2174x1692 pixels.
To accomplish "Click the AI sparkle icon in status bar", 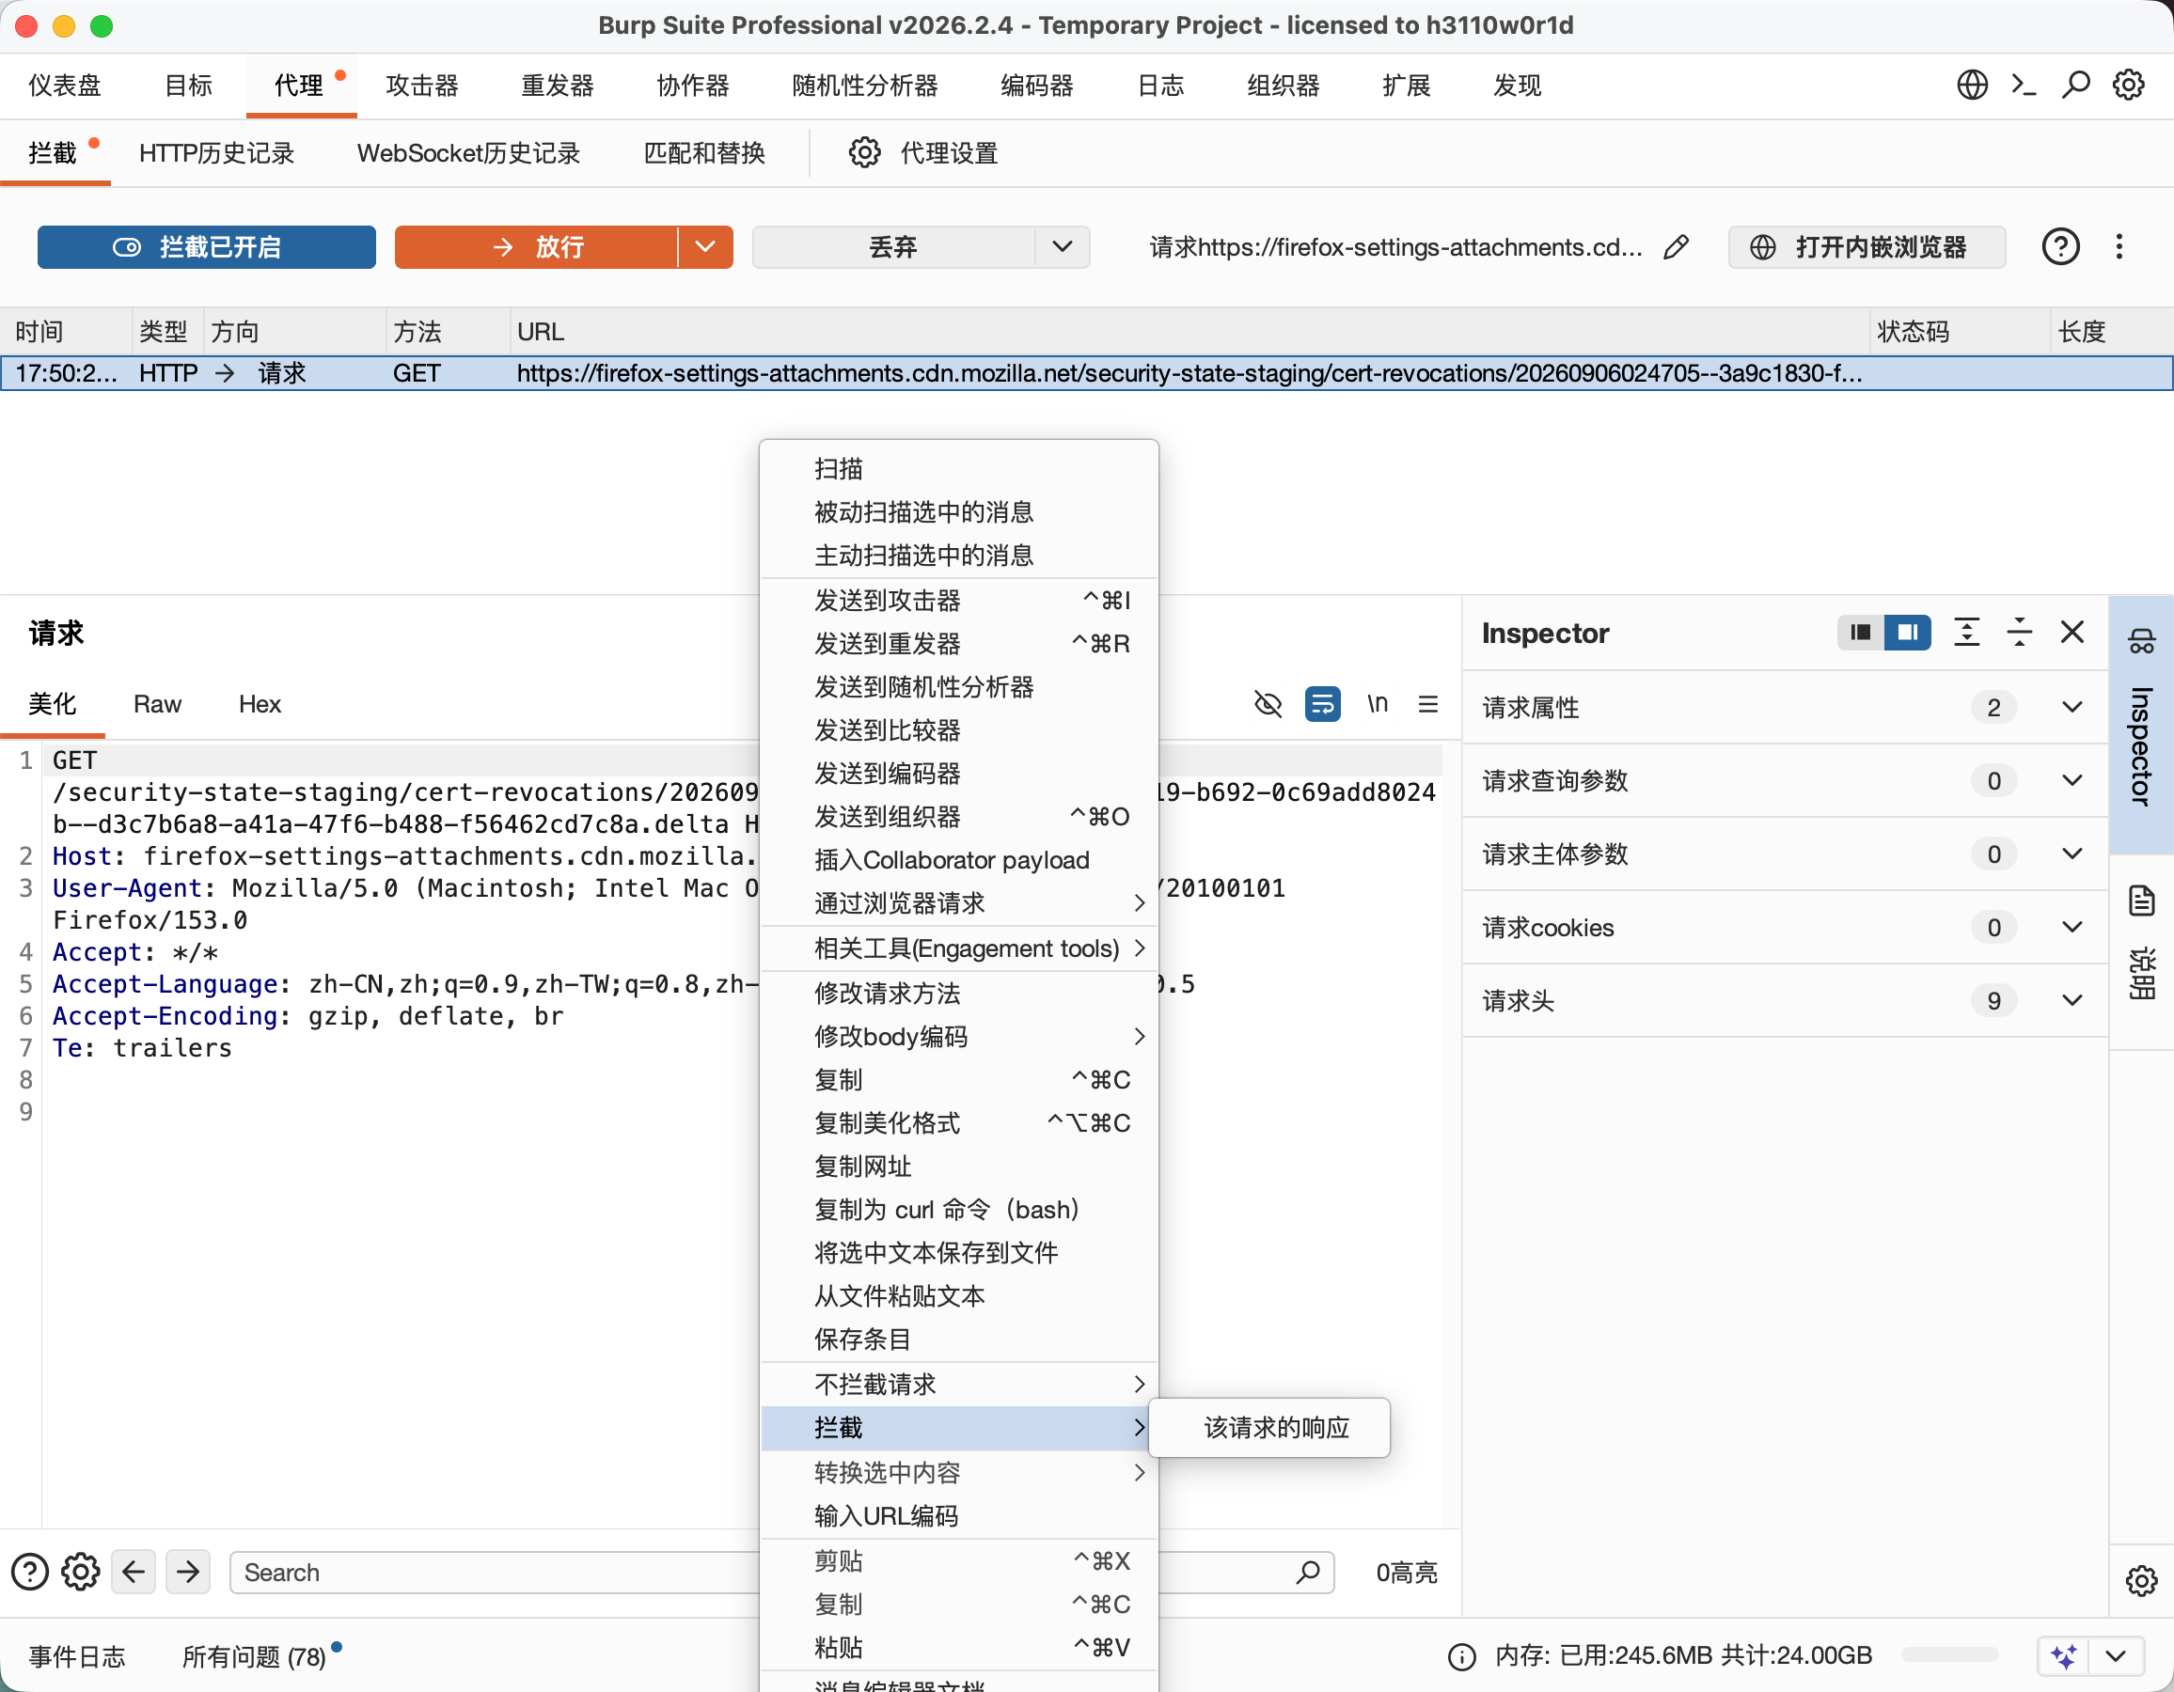I will point(2063,1656).
